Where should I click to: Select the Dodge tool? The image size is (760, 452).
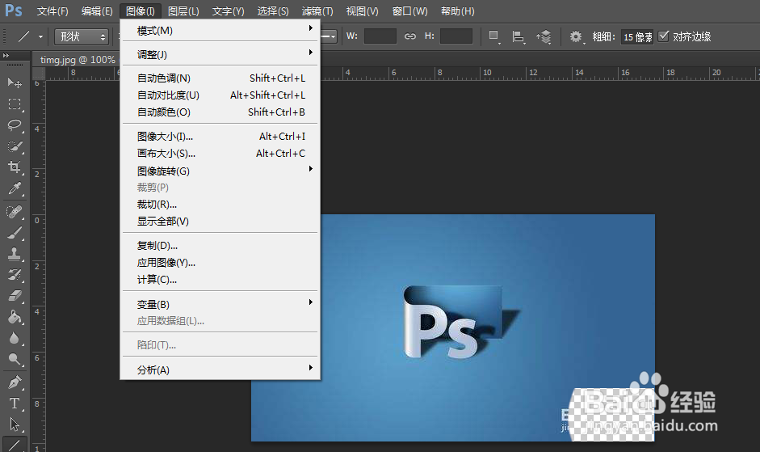coord(15,359)
